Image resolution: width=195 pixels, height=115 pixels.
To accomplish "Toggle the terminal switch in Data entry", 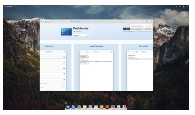I will pos(63,87).
